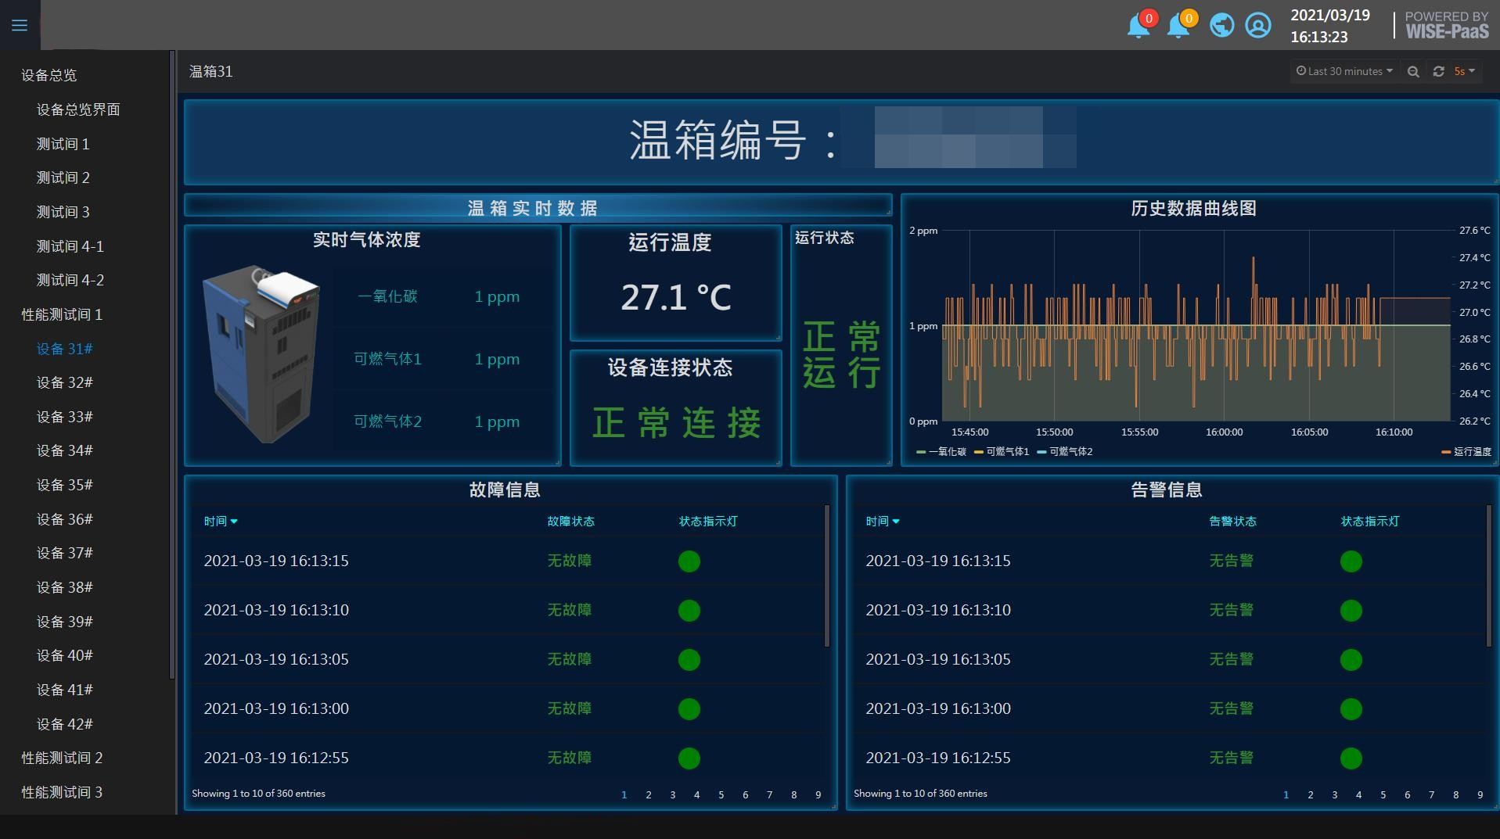
Task: Select 设备 35# in the sidebar
Action: 64,485
